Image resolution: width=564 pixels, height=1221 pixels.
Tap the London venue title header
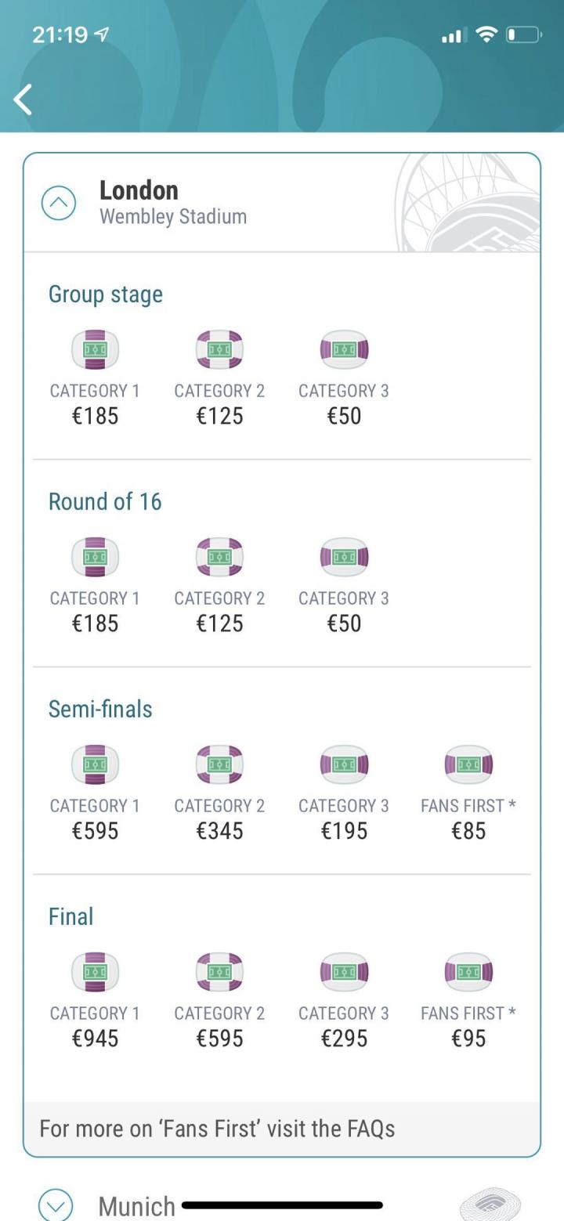click(x=139, y=190)
